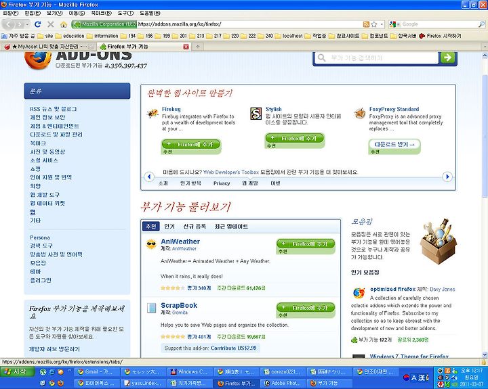Click the URL address field

249,24
